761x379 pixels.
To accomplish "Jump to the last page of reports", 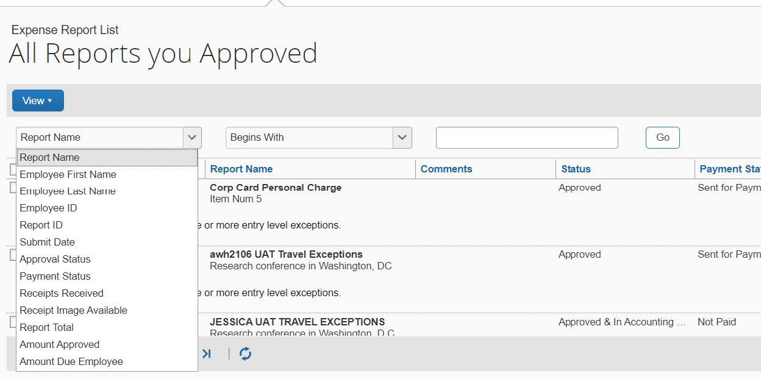I will (207, 353).
